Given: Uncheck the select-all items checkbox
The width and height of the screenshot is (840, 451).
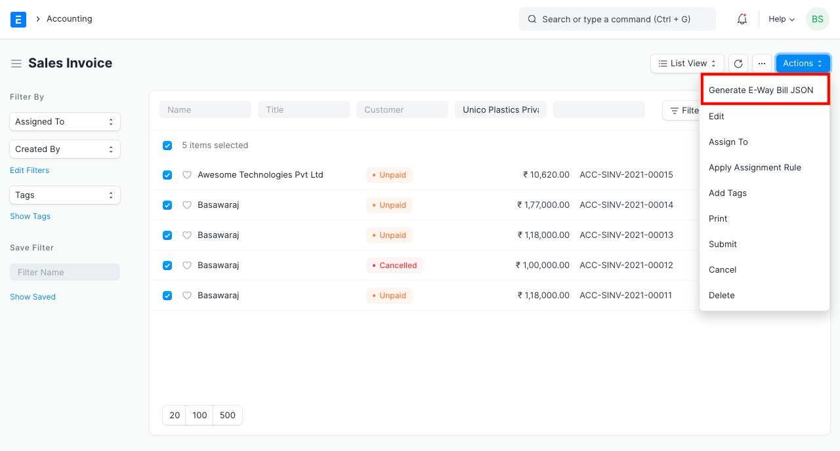Looking at the screenshot, I should [x=167, y=145].
